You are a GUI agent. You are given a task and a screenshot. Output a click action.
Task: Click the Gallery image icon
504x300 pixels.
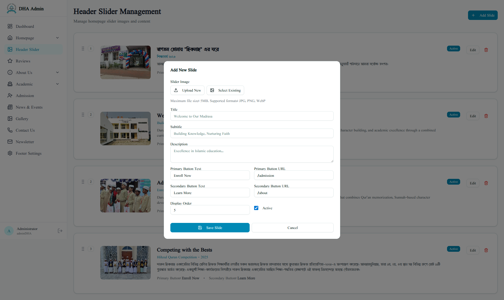pyautogui.click(x=10, y=119)
